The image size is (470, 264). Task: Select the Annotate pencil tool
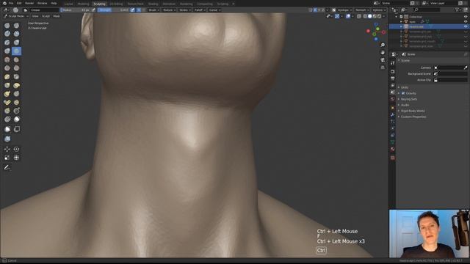coord(7,168)
